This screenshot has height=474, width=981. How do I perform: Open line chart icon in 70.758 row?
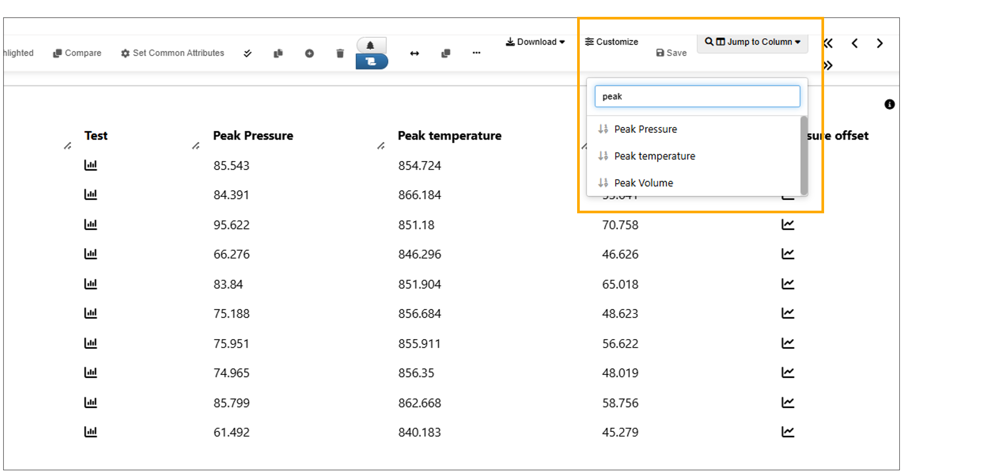(x=787, y=225)
